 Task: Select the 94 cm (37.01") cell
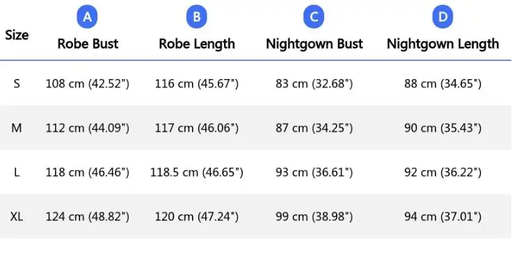tap(442, 216)
